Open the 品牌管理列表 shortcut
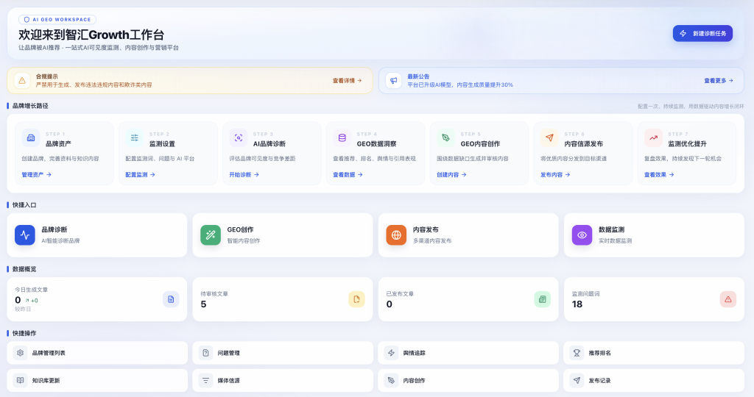The image size is (754, 397). coord(97,353)
